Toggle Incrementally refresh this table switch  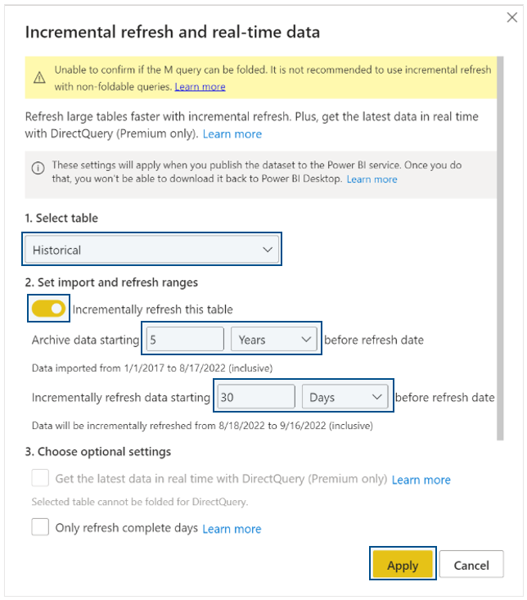(x=48, y=309)
